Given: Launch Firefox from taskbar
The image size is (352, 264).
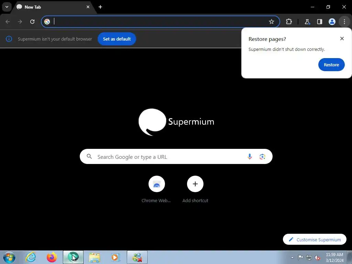Looking at the screenshot, I should pos(52,257).
